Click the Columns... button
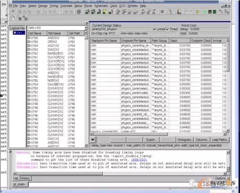The image size is (240, 193). [x=202, y=140]
